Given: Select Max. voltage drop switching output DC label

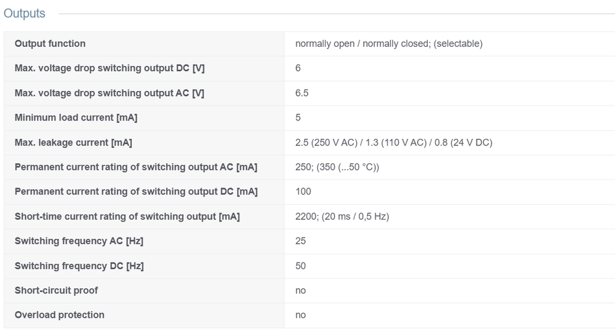Looking at the screenshot, I should tap(110, 69).
